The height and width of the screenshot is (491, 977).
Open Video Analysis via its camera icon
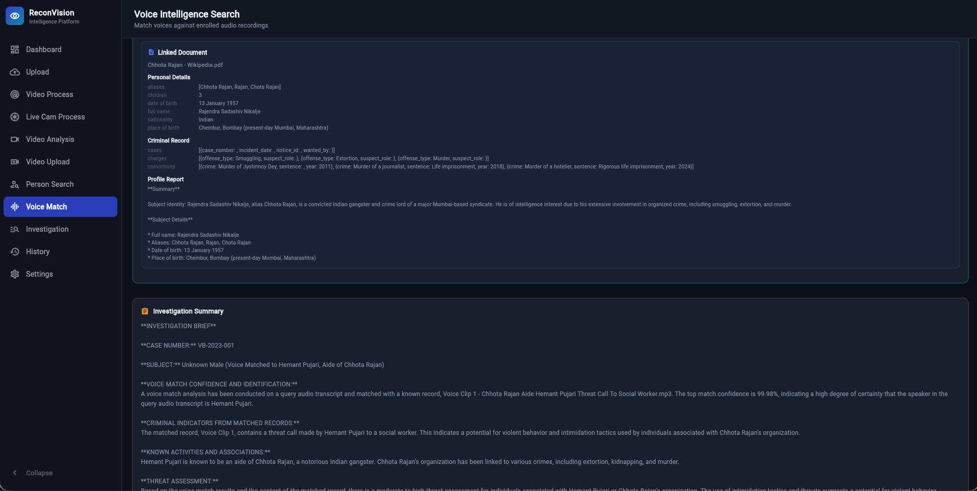coord(15,139)
